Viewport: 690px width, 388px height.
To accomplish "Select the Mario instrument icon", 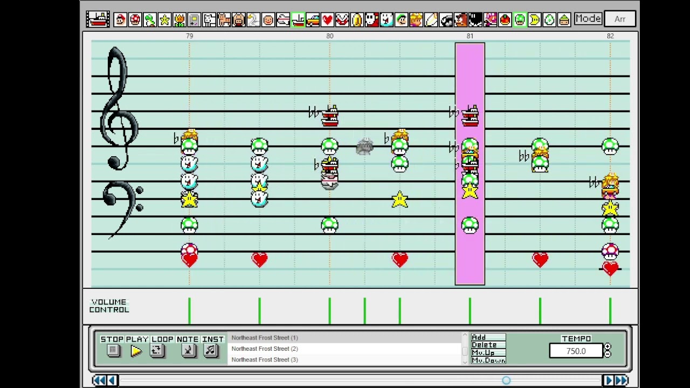I will pyautogui.click(x=120, y=19).
